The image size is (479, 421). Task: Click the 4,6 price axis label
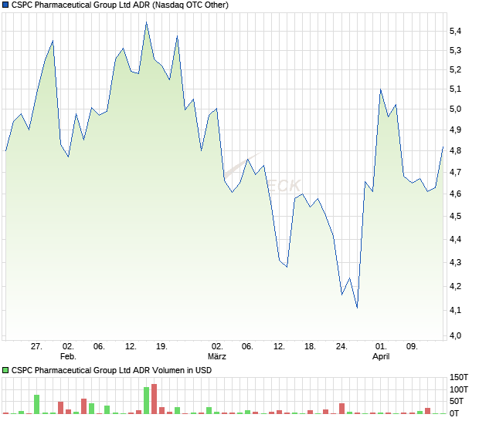point(455,194)
